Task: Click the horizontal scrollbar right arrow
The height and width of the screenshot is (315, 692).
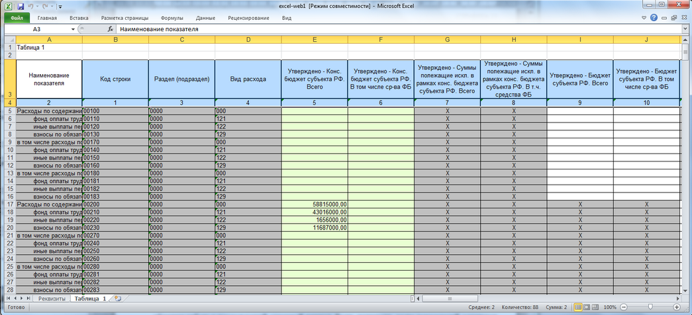Action: tap(677, 298)
